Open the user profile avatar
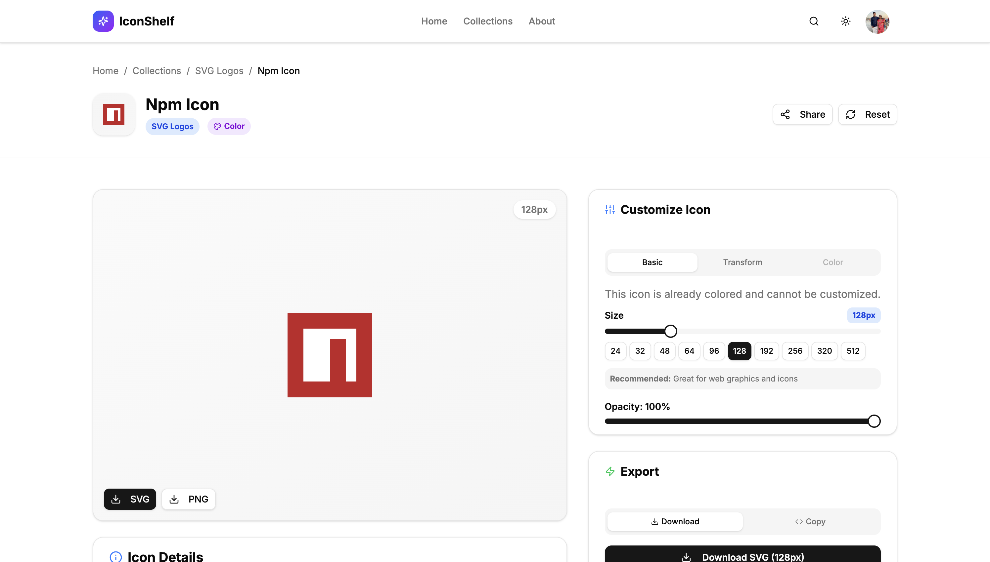Viewport: 990px width, 562px height. tap(877, 21)
